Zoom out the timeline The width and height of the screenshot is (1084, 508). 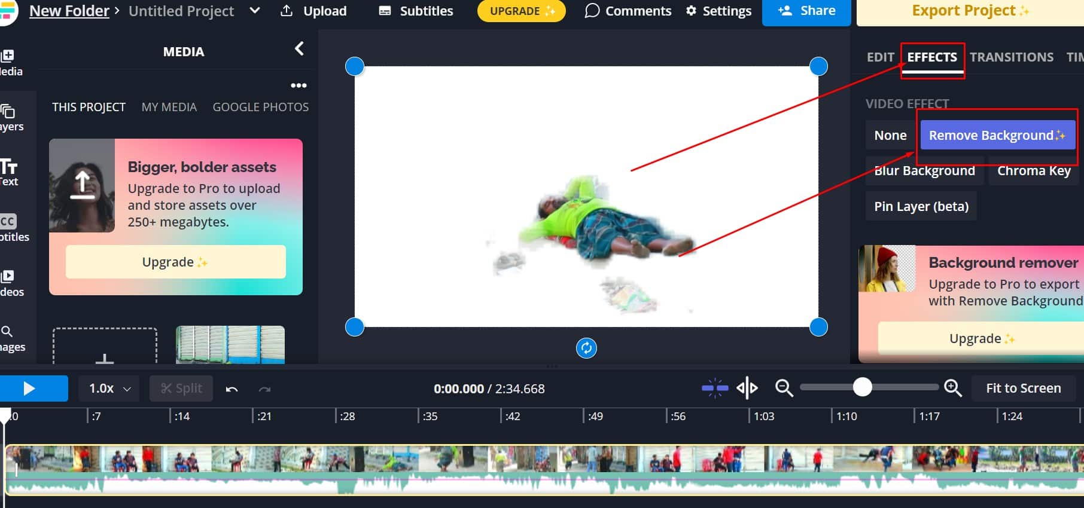[x=784, y=388]
